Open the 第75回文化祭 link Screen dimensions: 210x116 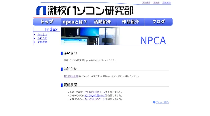point(71,76)
